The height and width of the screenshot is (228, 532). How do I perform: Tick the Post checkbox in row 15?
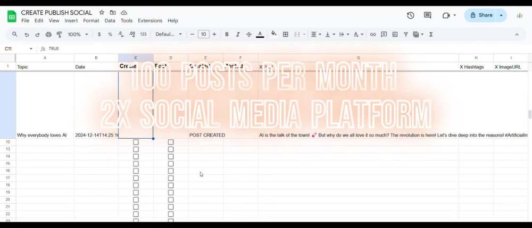[x=171, y=164]
